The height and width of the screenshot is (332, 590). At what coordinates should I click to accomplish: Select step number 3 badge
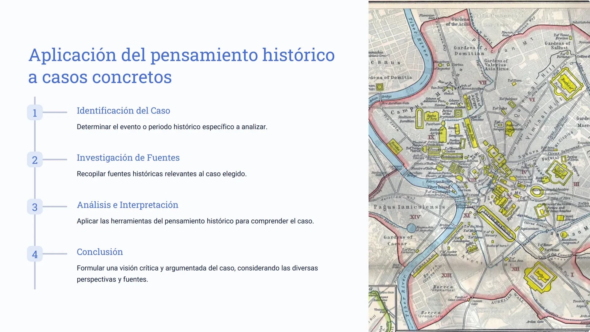pos(35,207)
